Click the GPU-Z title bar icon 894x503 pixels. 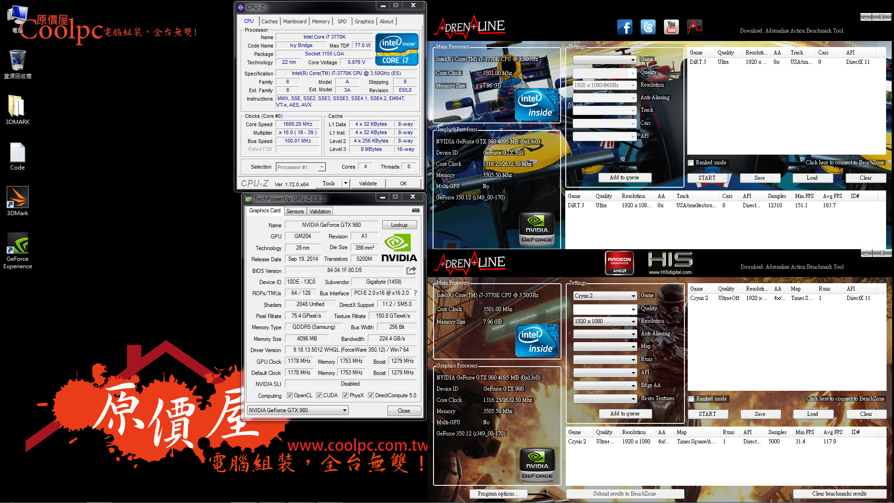(x=249, y=198)
